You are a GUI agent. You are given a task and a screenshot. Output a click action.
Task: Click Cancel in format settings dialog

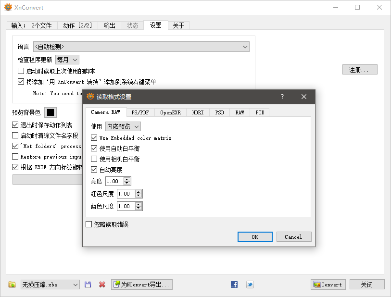tap(294, 237)
